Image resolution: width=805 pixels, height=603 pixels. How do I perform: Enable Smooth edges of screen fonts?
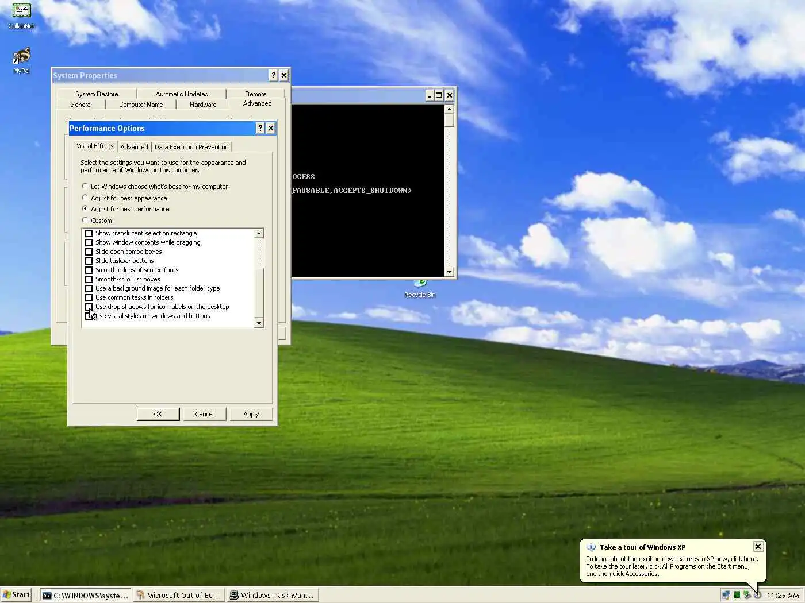coord(89,270)
